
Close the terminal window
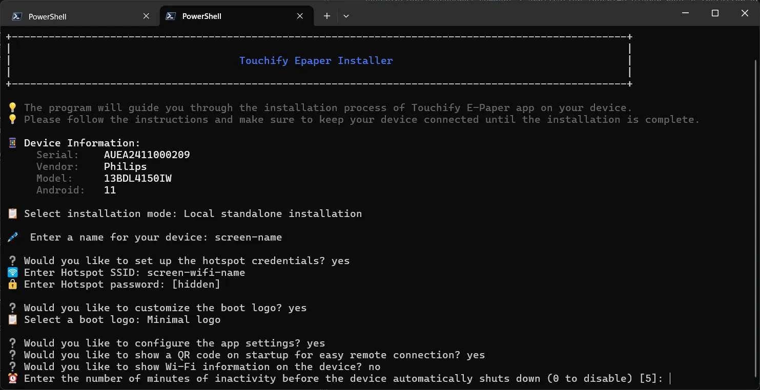point(745,13)
